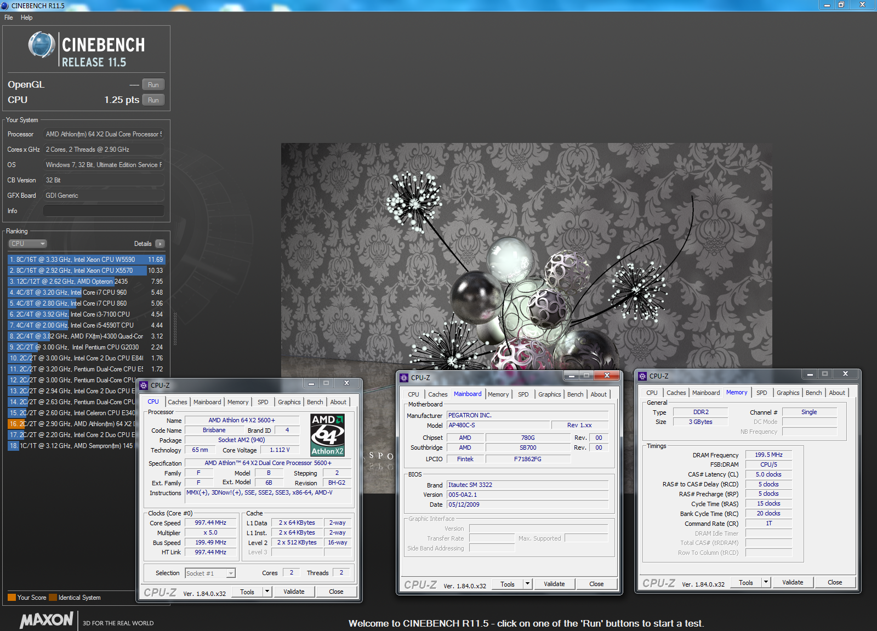
Task: Open Bench tab in the Mainboard window
Action: [575, 394]
